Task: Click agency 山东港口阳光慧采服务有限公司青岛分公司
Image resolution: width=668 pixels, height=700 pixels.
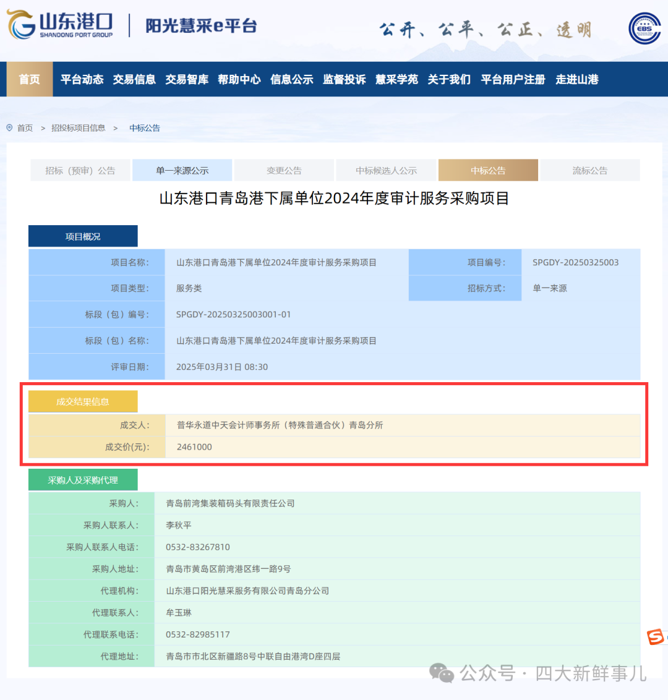Action: click(x=247, y=591)
